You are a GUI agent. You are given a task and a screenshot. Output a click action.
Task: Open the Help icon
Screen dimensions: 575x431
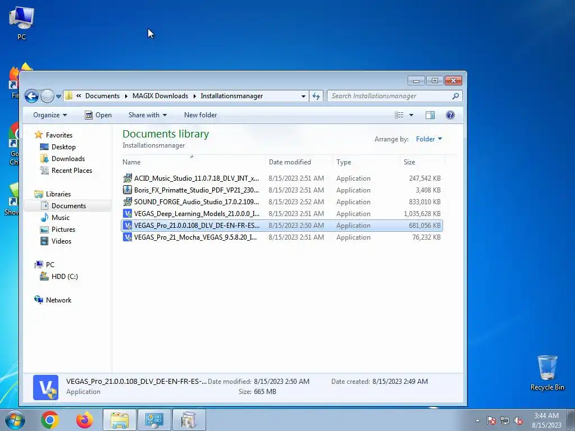pyautogui.click(x=450, y=115)
